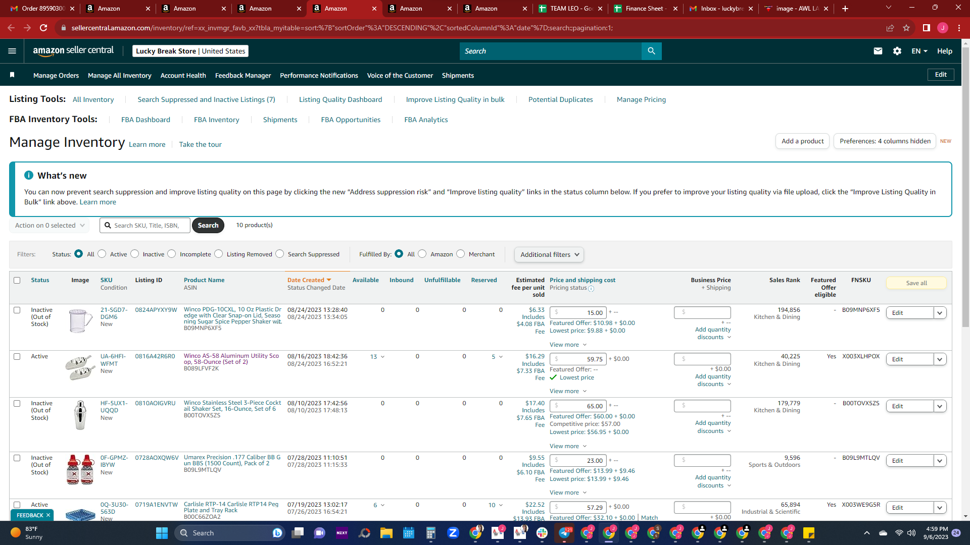Open the Windows Start menu
The image size is (970, 545).
click(x=162, y=533)
